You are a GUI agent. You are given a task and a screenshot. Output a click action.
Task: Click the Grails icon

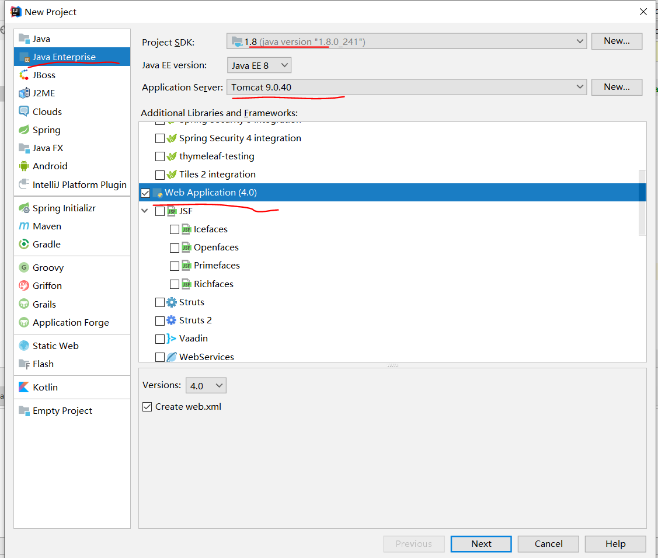coord(24,304)
